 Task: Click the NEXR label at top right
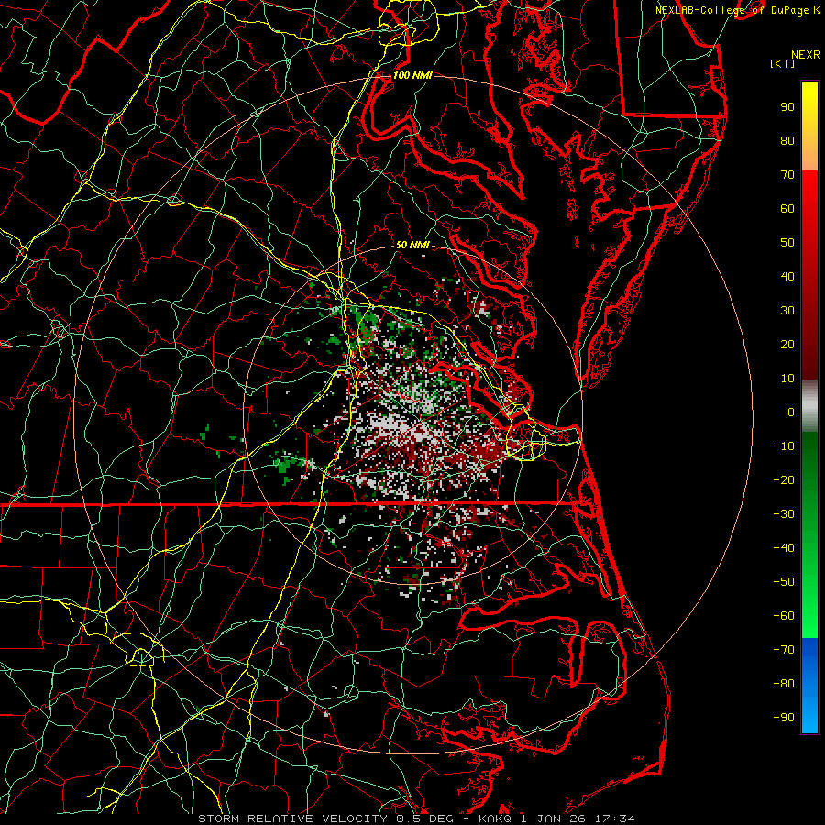(x=806, y=55)
